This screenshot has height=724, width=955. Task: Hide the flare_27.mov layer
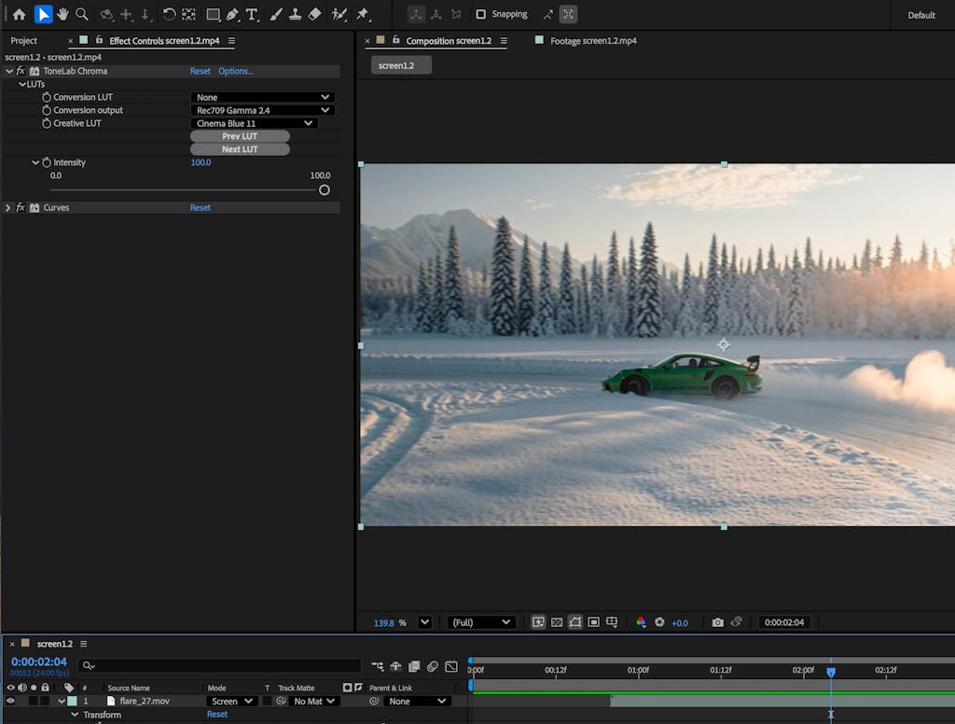(11, 701)
